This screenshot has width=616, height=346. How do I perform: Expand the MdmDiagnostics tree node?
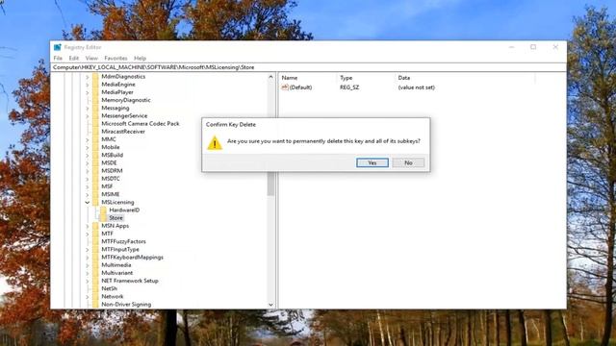tap(88, 77)
